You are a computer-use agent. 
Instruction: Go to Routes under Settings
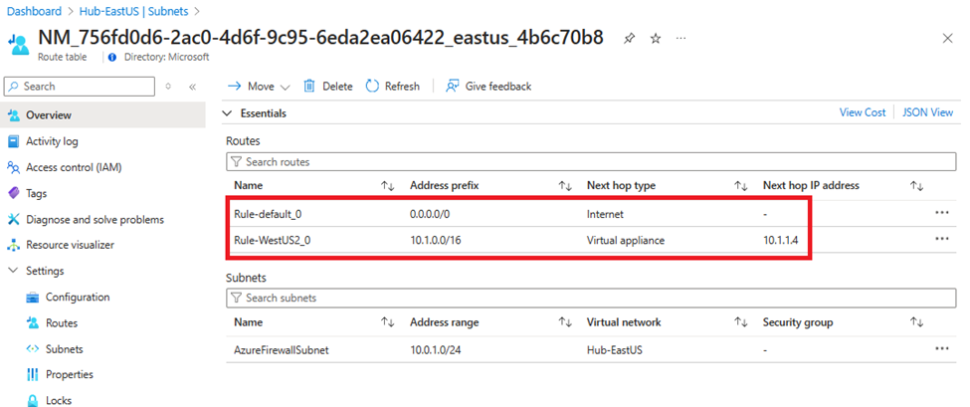[62, 322]
